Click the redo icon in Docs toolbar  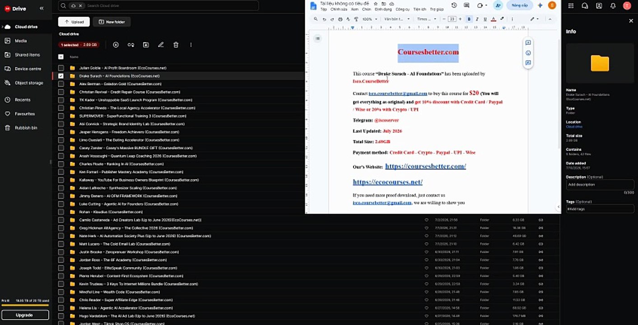332,19
